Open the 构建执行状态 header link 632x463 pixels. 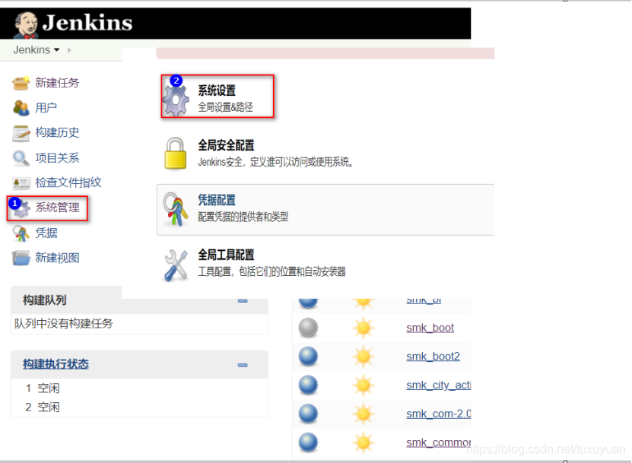click(x=56, y=364)
